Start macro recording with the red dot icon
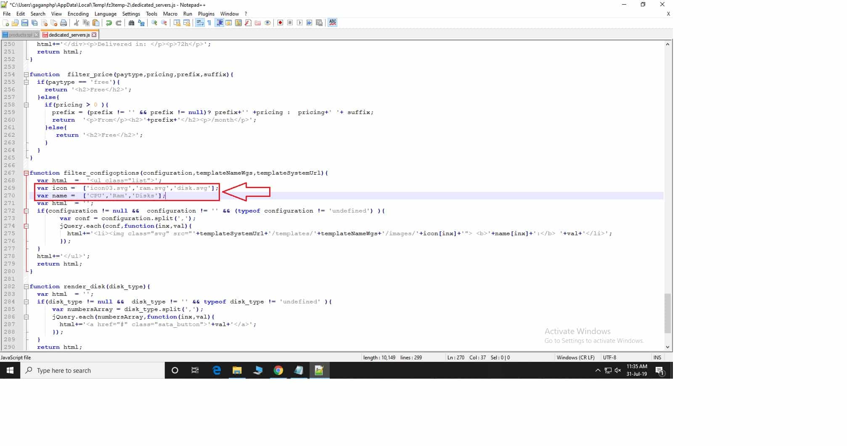This screenshot has height=446, width=847. (x=280, y=23)
